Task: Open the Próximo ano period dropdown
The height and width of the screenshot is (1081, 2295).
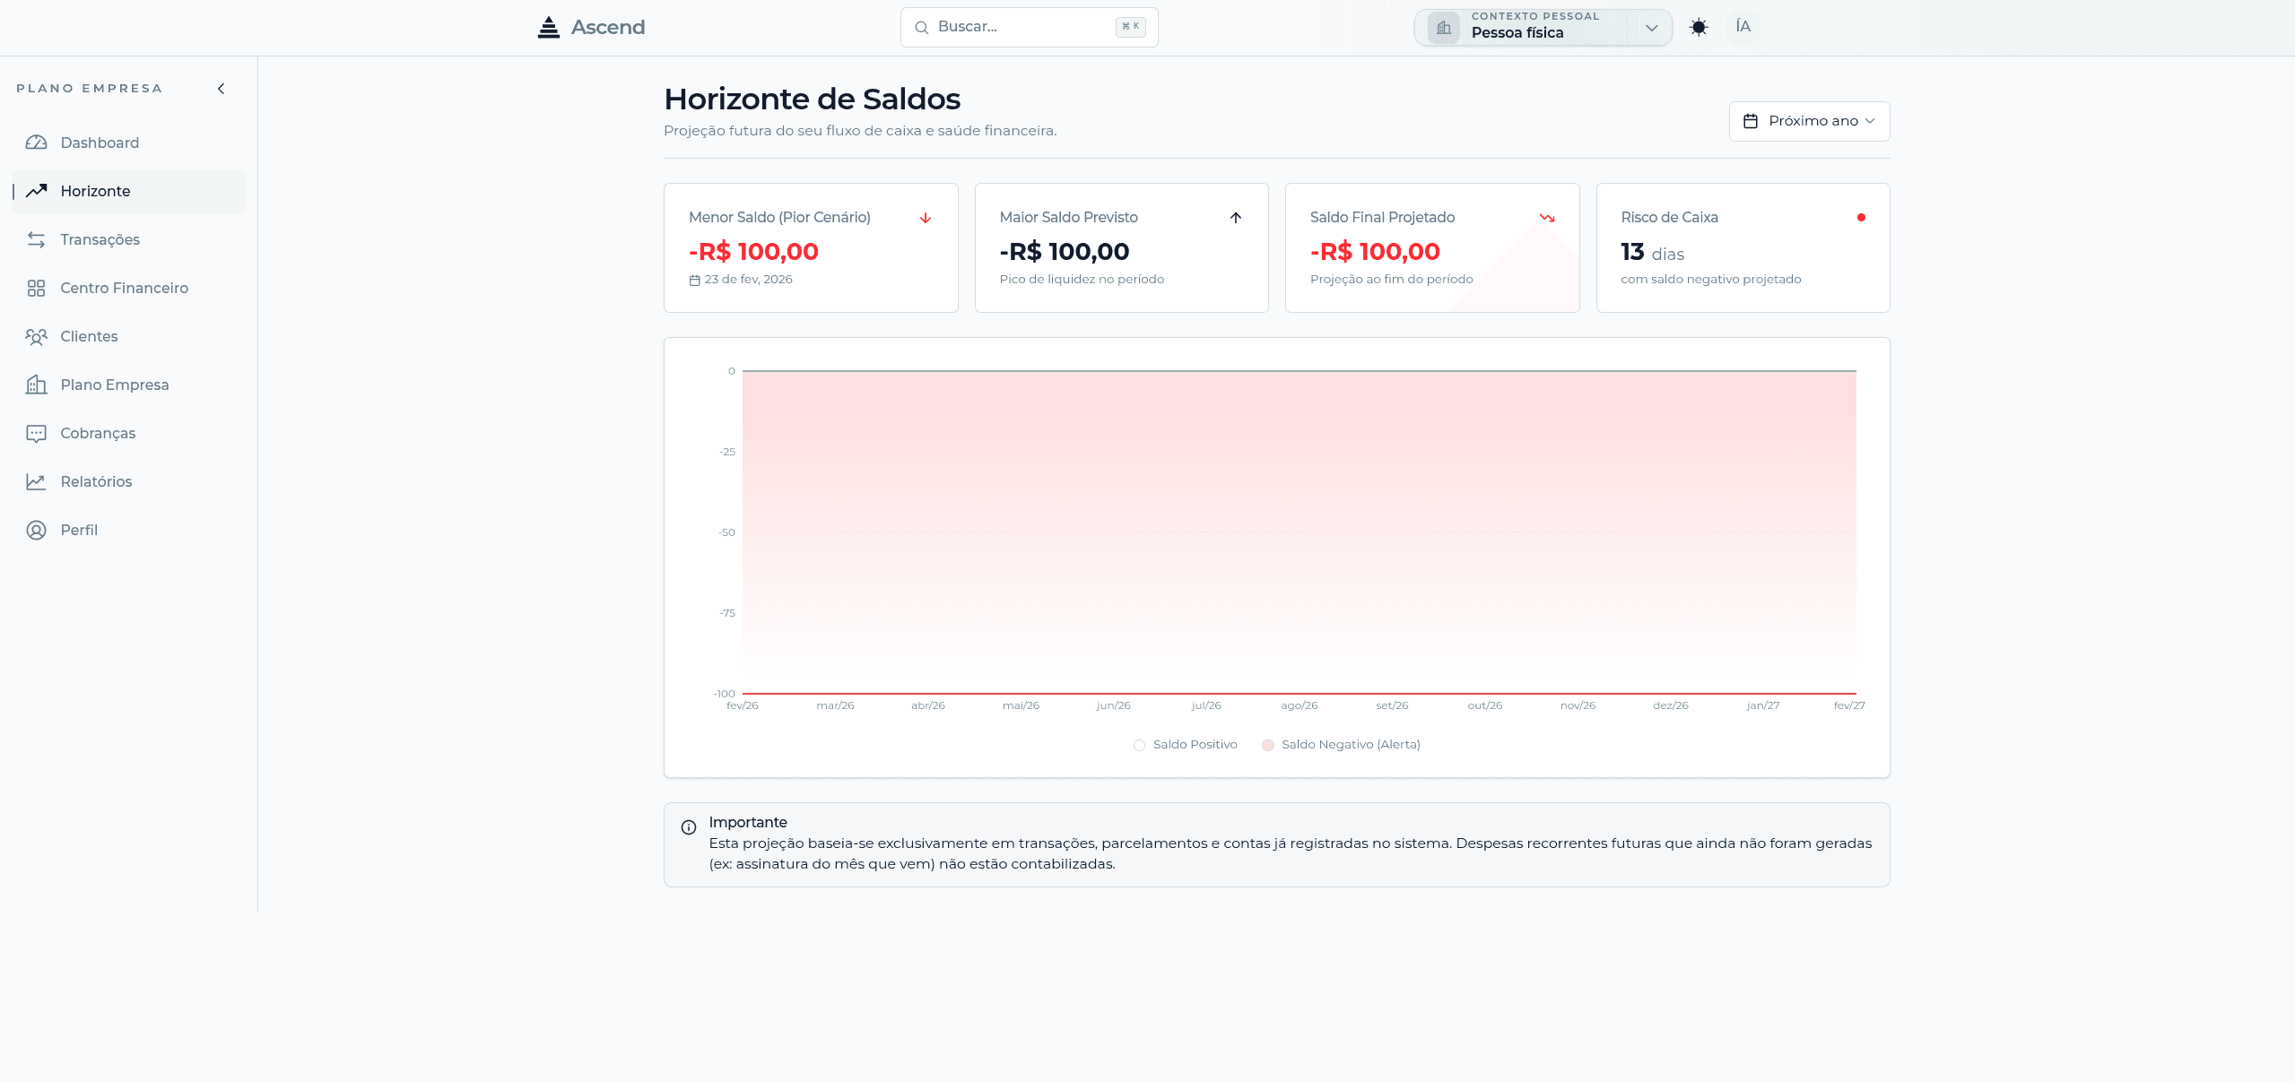Action: (x=1808, y=120)
